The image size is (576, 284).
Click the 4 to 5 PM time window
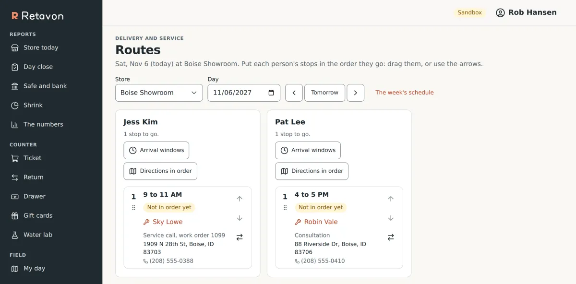[312, 195]
